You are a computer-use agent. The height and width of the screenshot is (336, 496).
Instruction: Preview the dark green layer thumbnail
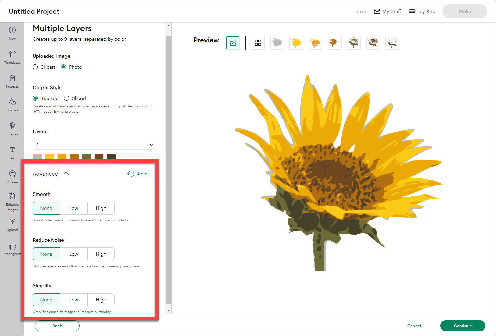coord(354,43)
